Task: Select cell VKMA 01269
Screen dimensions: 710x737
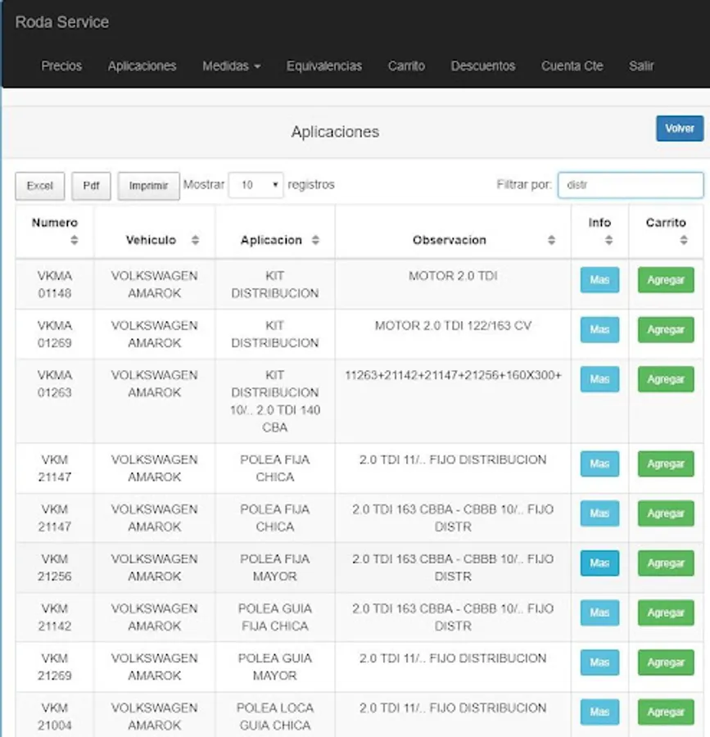Action: [x=55, y=334]
